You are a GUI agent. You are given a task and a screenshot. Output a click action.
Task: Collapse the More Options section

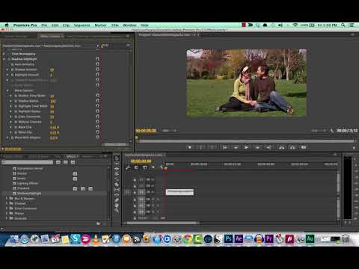(x=7, y=90)
